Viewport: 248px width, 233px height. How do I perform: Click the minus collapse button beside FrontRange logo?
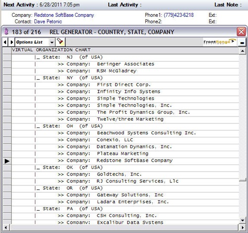click(242, 43)
